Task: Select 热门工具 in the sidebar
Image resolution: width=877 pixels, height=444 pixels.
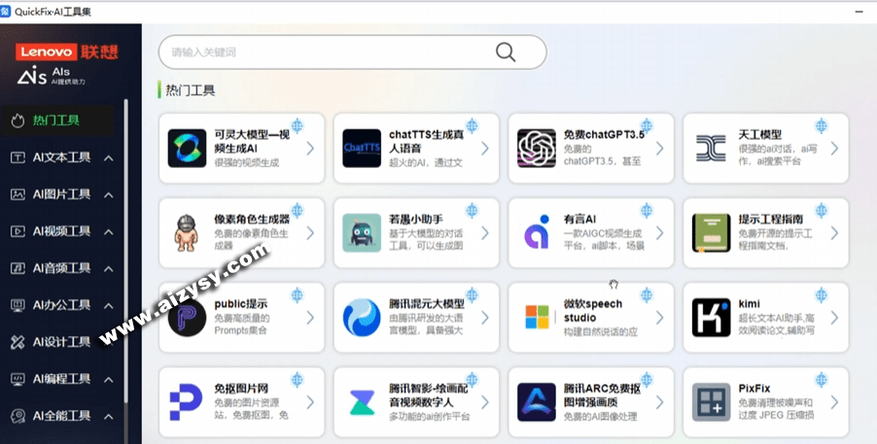Action: 55,120
